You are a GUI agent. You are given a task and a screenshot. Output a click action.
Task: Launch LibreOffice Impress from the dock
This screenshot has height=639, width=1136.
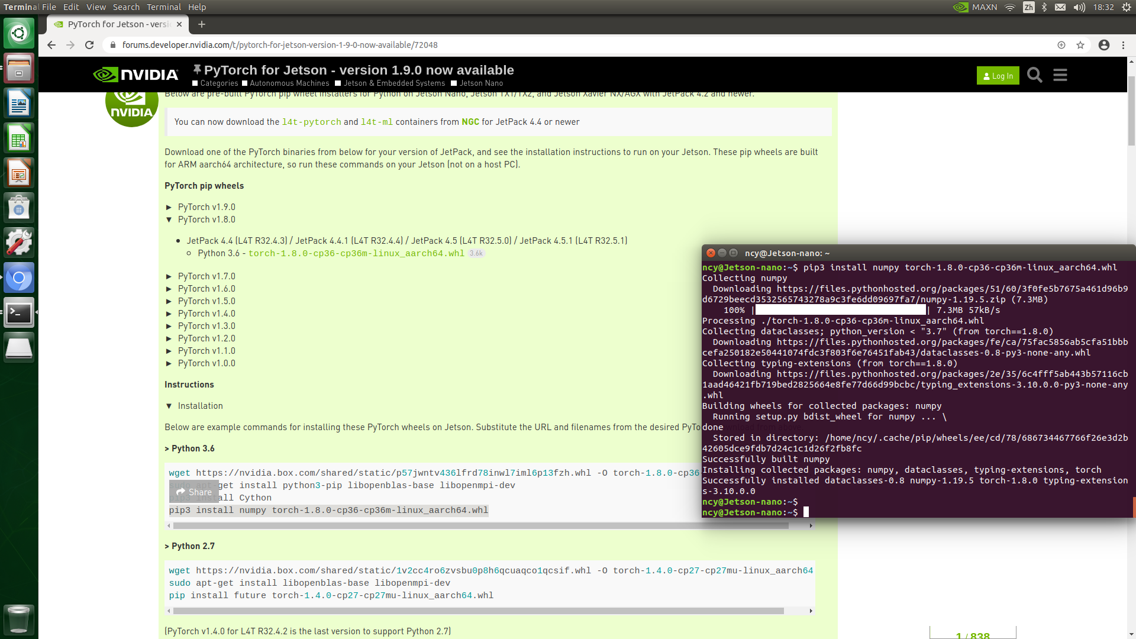click(x=19, y=173)
